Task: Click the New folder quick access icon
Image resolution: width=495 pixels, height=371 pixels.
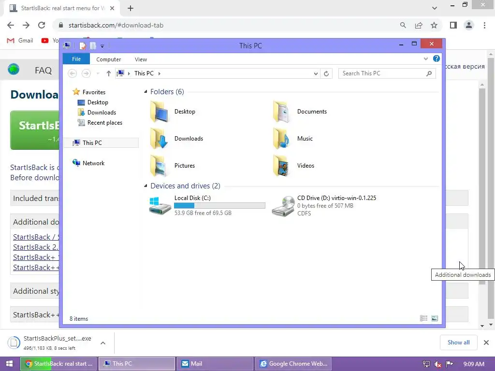Action: click(x=93, y=46)
